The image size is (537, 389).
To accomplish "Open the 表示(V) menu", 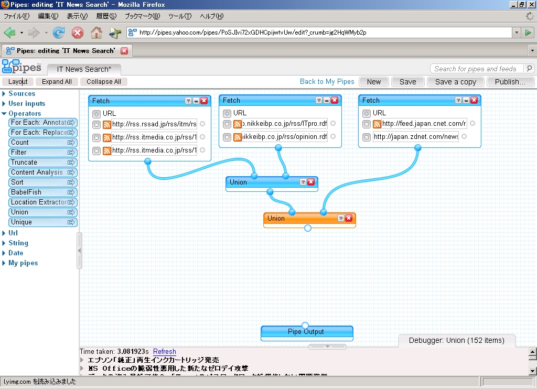I will click(77, 16).
